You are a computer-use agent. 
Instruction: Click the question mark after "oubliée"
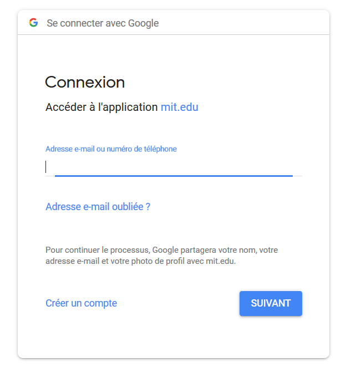148,207
